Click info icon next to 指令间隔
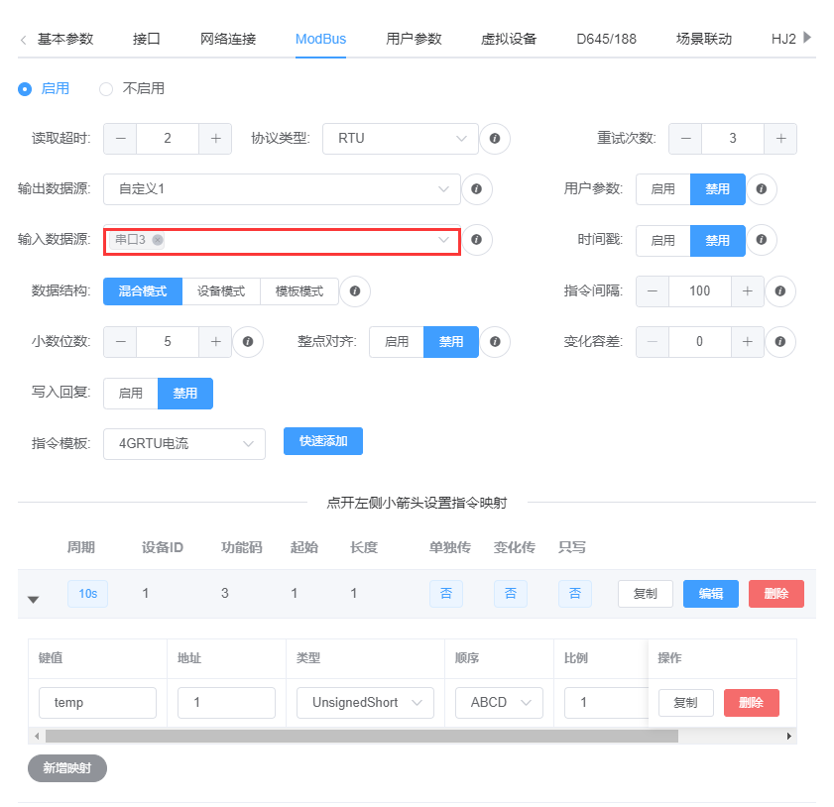834x807 pixels. [x=780, y=291]
